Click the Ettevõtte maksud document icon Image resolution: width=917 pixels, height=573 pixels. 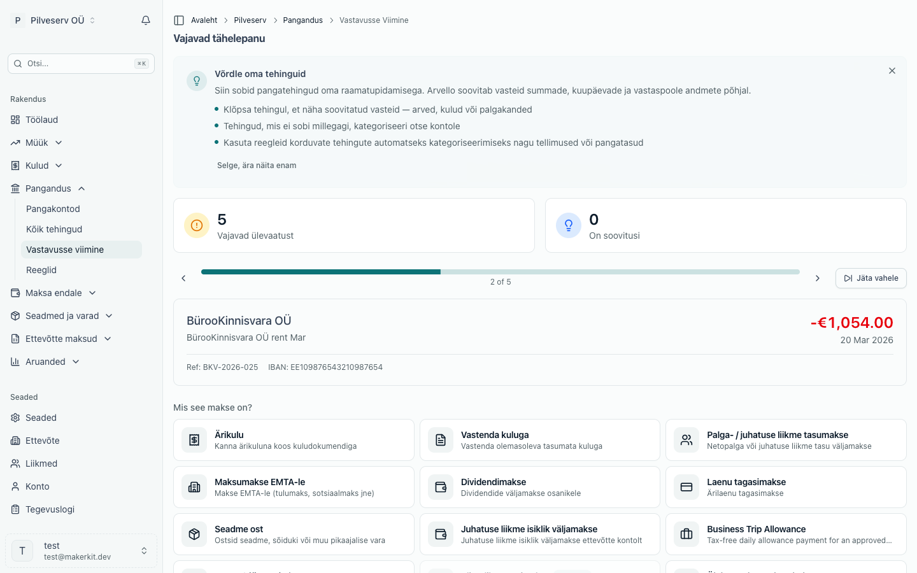coord(15,339)
